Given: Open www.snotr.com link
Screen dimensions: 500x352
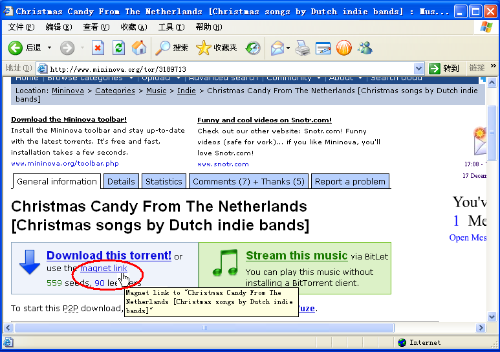Looking at the screenshot, I should tap(223, 164).
